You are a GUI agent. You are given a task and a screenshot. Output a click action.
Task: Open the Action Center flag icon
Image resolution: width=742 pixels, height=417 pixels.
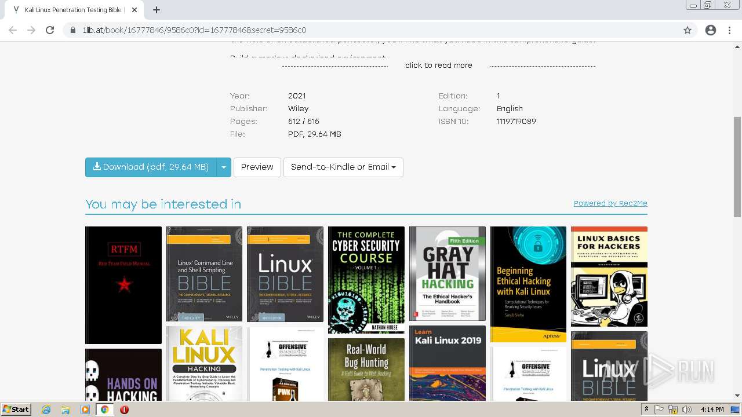659,409
